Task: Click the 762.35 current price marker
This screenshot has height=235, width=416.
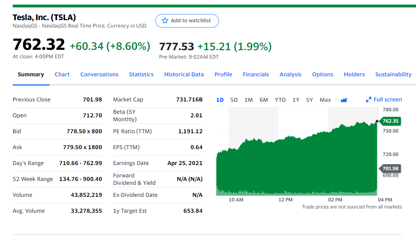Action: [390, 121]
